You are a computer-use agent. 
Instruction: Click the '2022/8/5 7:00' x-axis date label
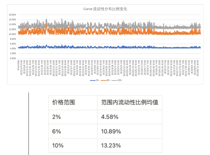coord(192,67)
